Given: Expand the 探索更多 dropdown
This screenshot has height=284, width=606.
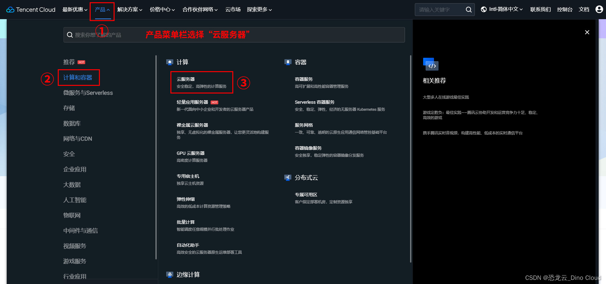Looking at the screenshot, I should click(x=259, y=10).
